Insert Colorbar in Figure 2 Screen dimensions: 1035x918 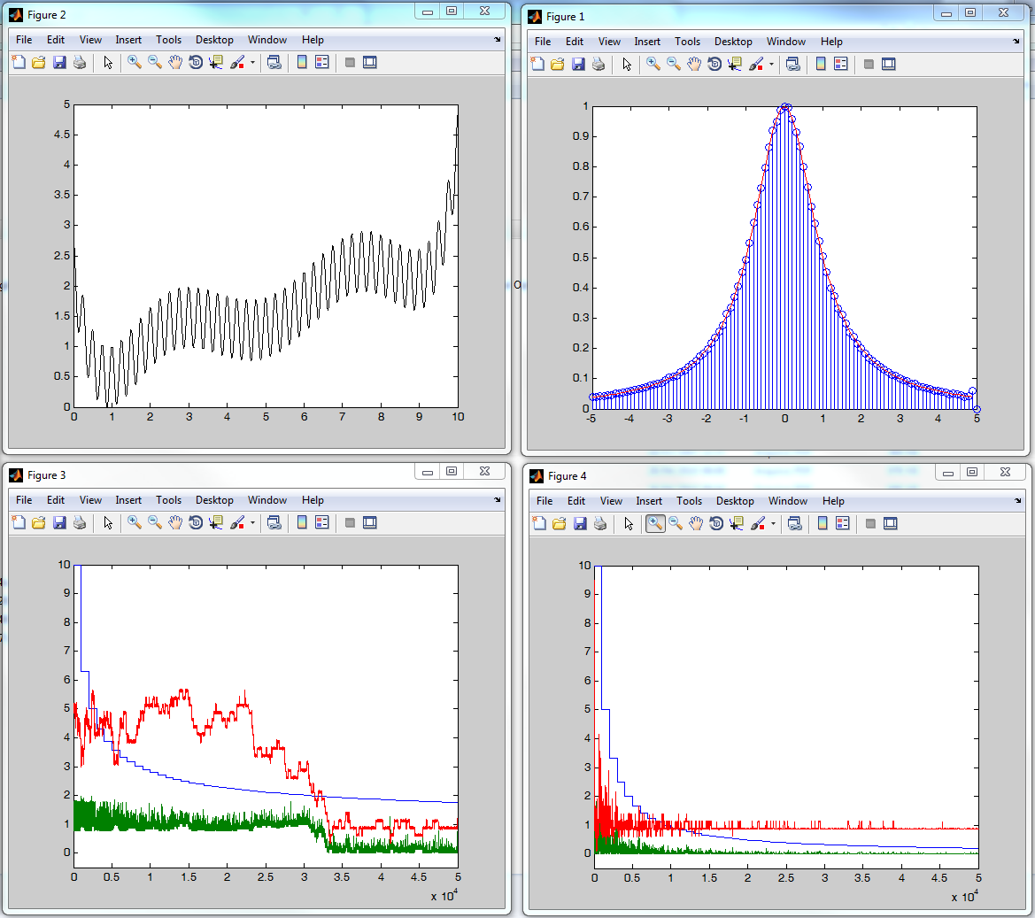pos(302,62)
